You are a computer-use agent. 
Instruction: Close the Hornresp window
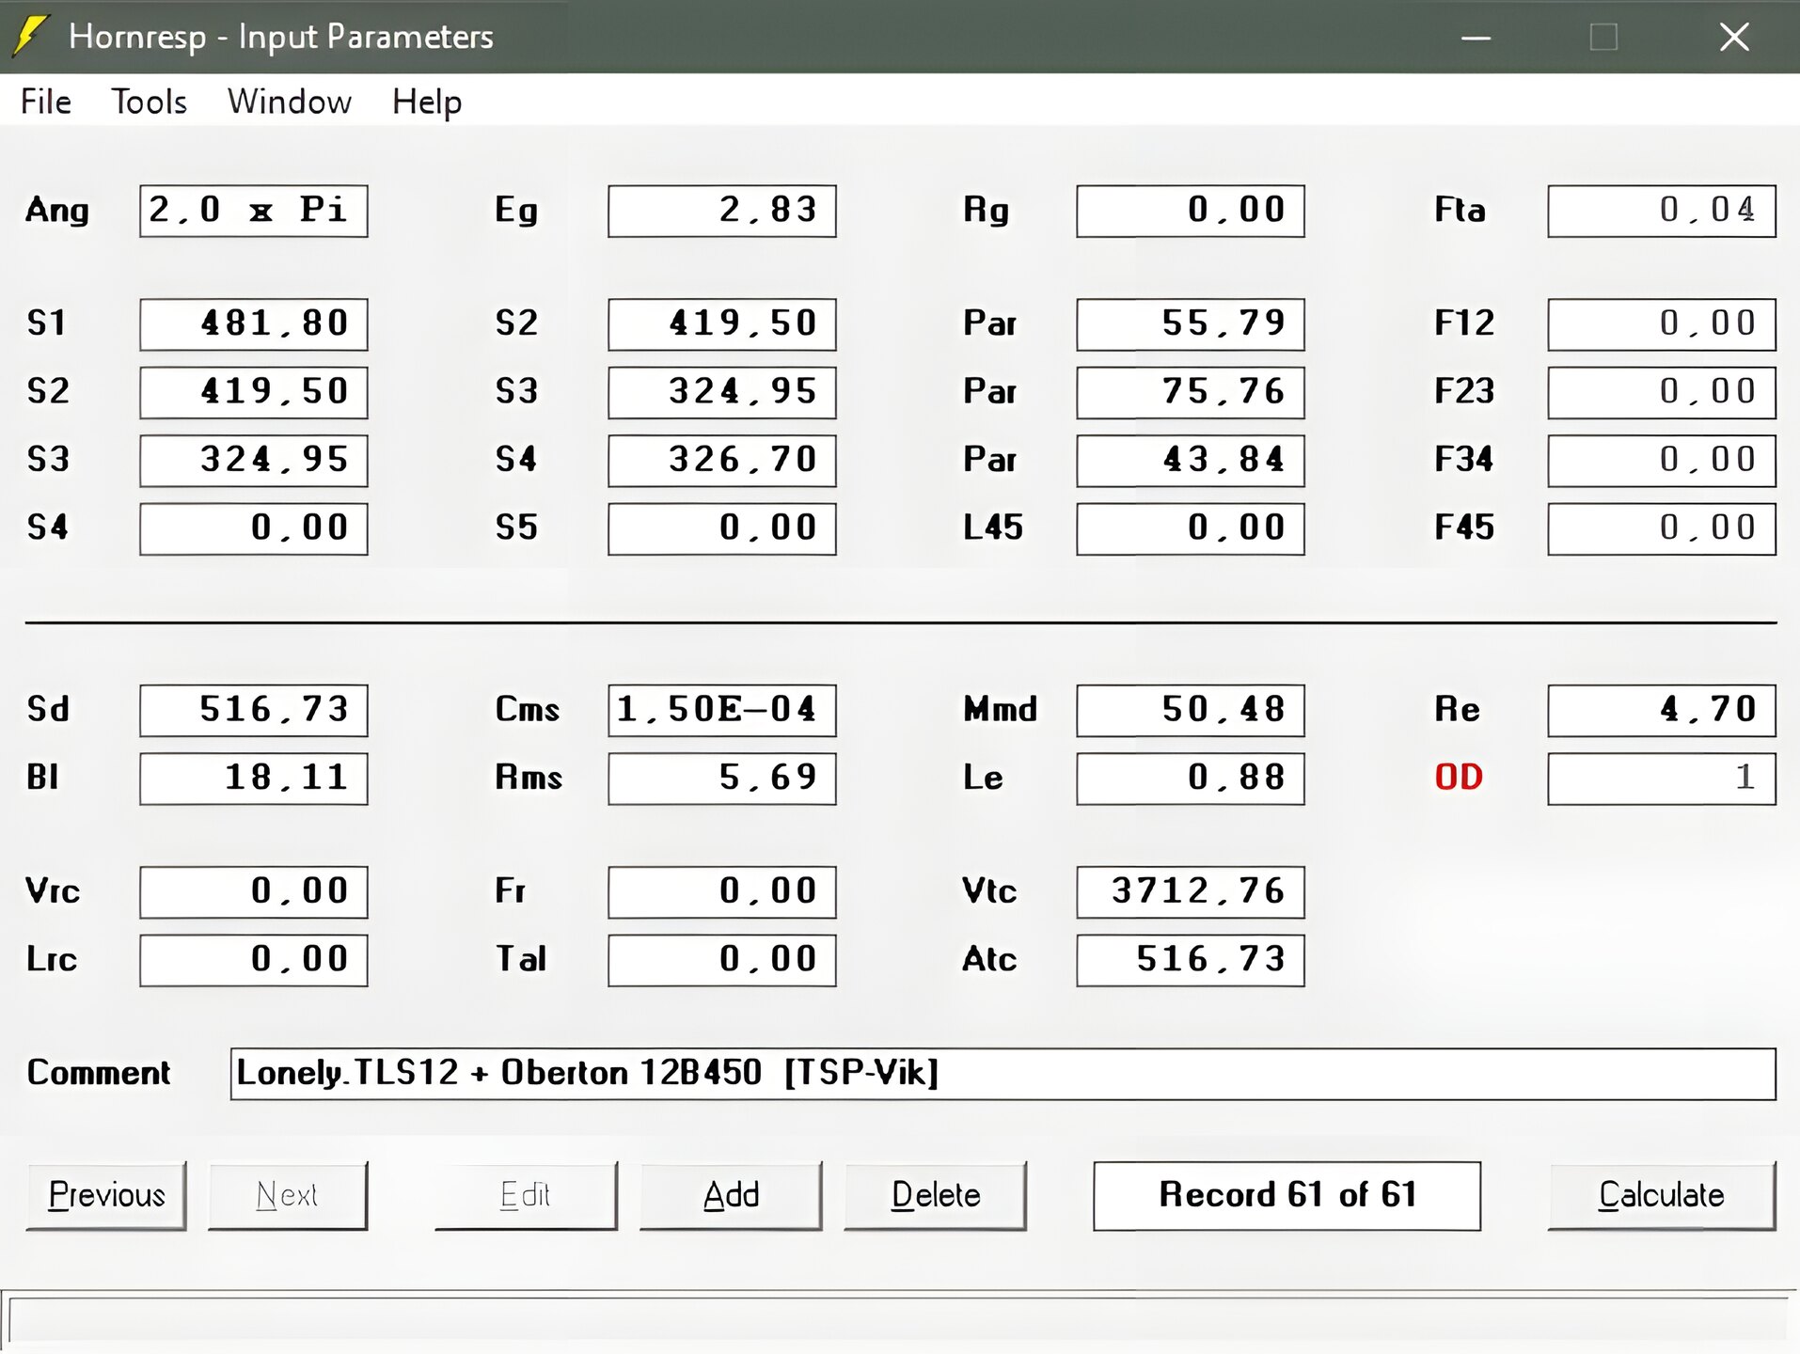1733,37
